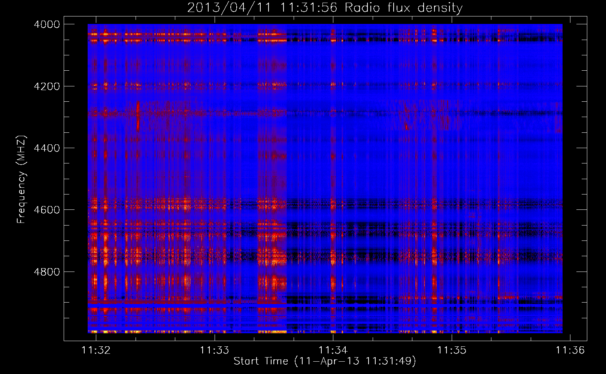Viewport: 606px width, 374px height.
Task: Click the 4000 frequency tick label
Action: pyautogui.click(x=47, y=24)
